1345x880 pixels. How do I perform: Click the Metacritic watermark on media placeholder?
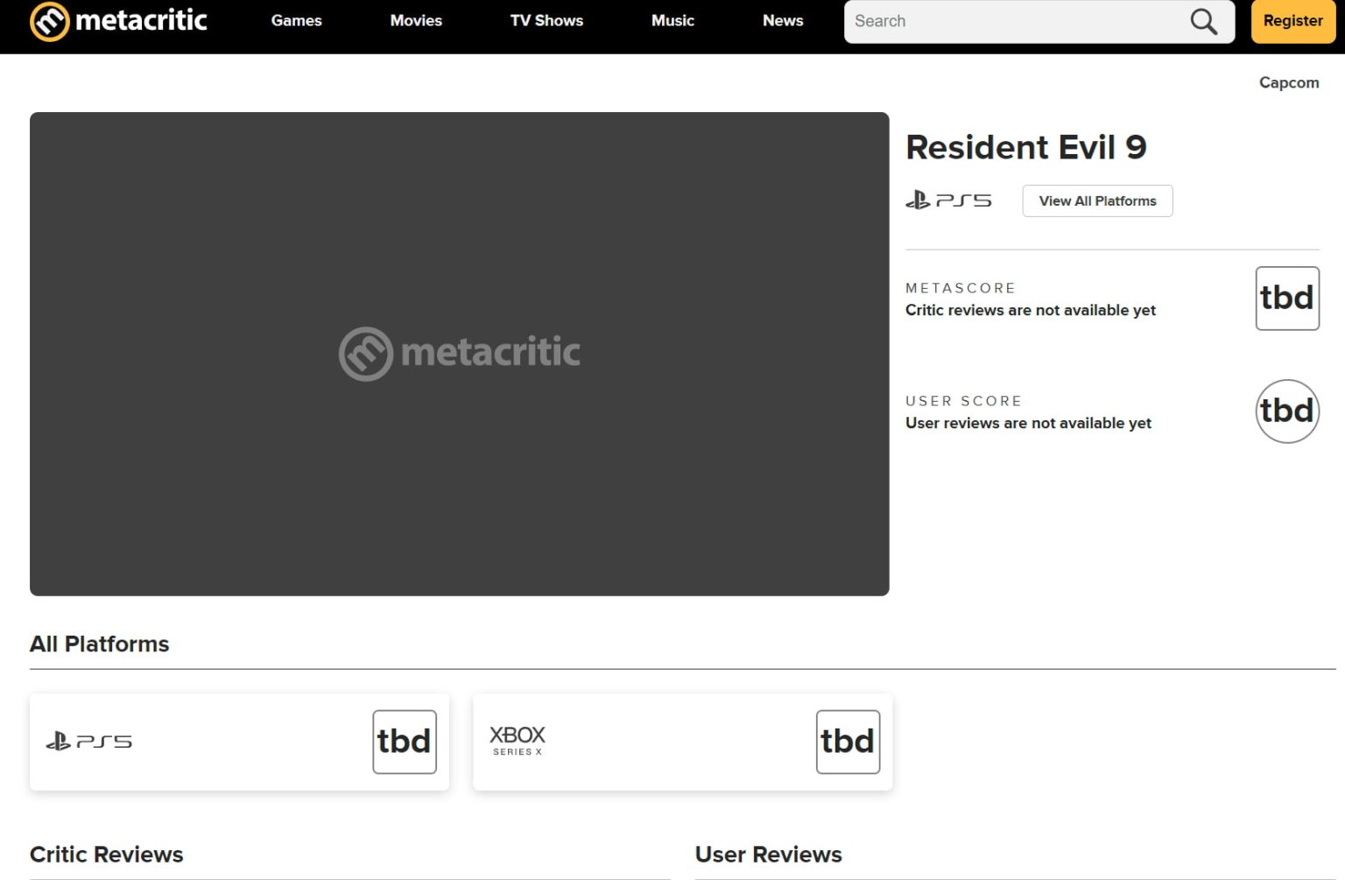coord(458,353)
